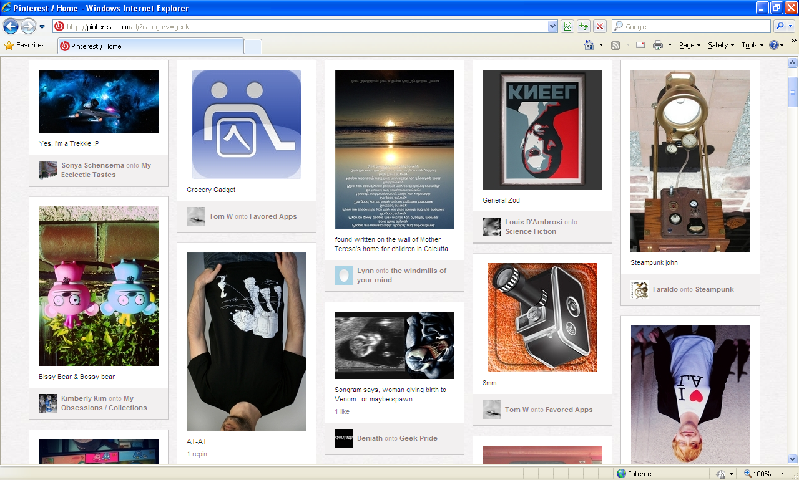Open the I heart LA shirt image
The height and width of the screenshot is (480, 799).
tap(690, 395)
